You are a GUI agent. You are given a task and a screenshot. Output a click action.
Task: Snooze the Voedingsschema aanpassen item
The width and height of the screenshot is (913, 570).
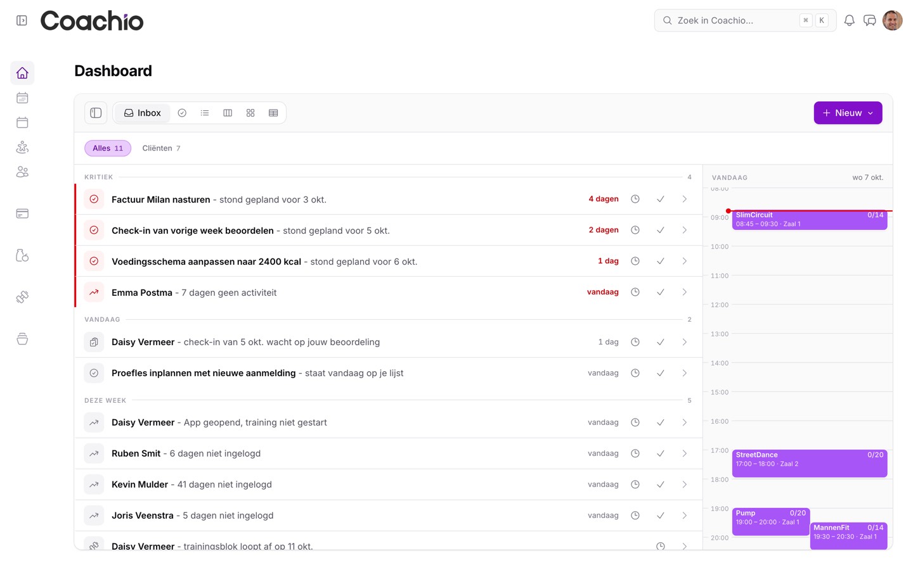(x=635, y=261)
